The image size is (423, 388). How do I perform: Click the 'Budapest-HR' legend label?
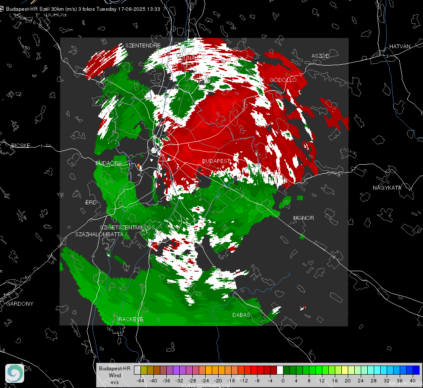[114, 369]
